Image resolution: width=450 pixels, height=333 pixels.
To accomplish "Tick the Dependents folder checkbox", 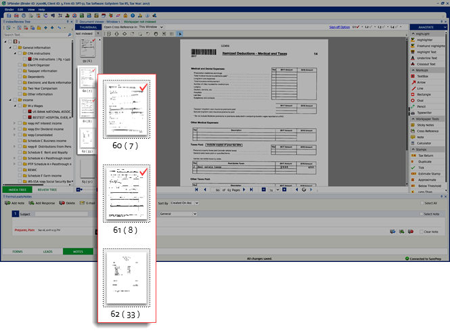I will (20, 76).
